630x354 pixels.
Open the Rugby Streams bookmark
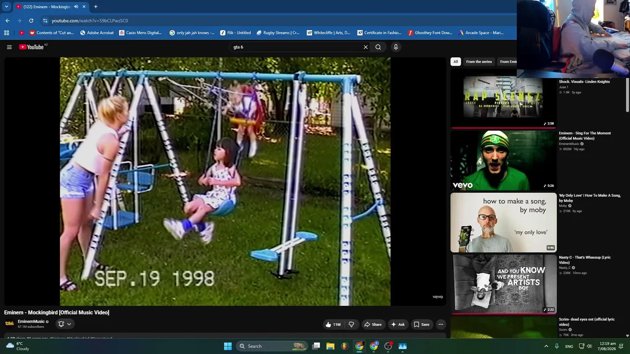278,33
